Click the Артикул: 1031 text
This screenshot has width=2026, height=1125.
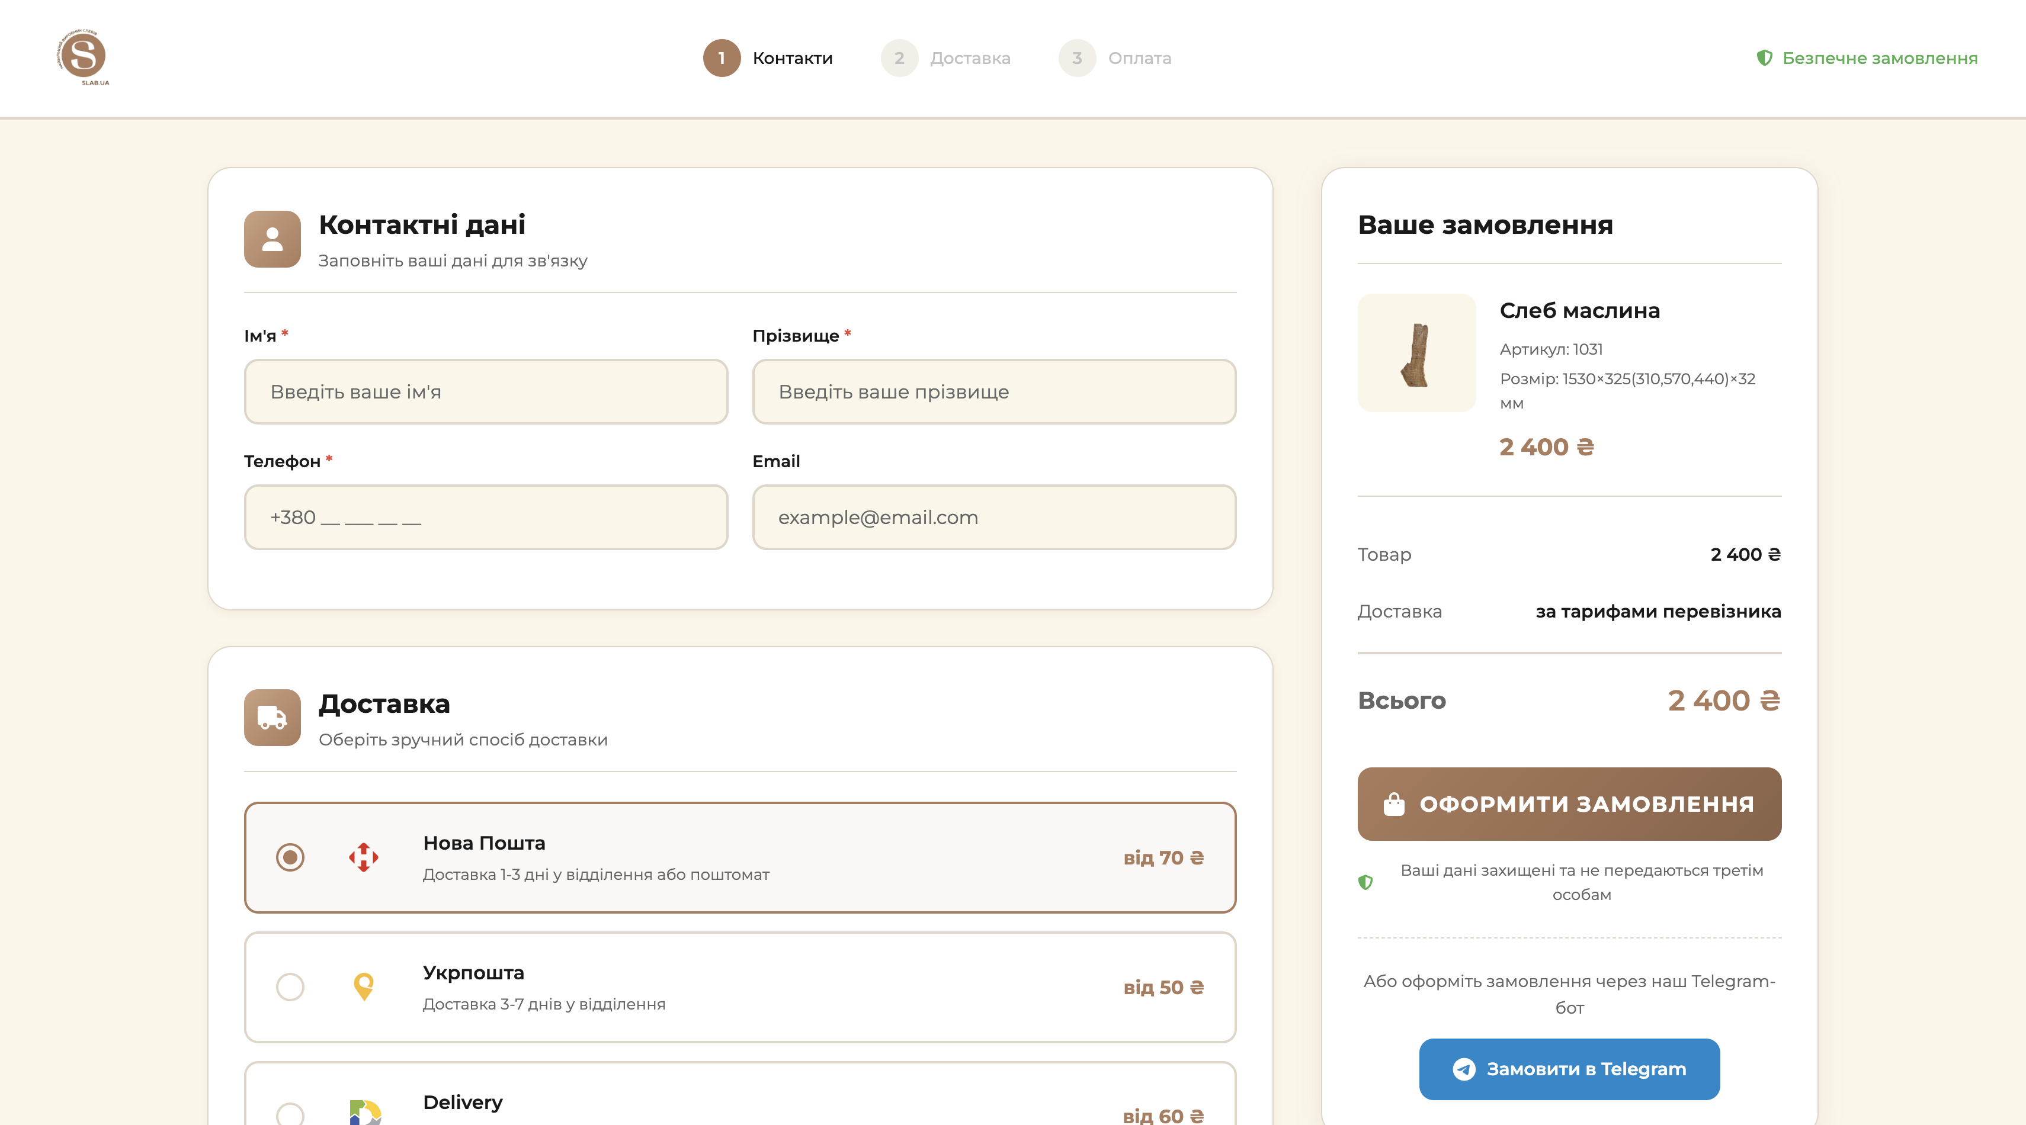(x=1551, y=349)
